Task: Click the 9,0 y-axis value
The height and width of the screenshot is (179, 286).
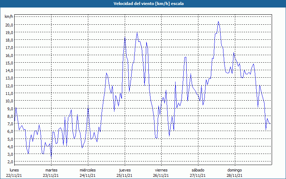Action: click(10, 108)
